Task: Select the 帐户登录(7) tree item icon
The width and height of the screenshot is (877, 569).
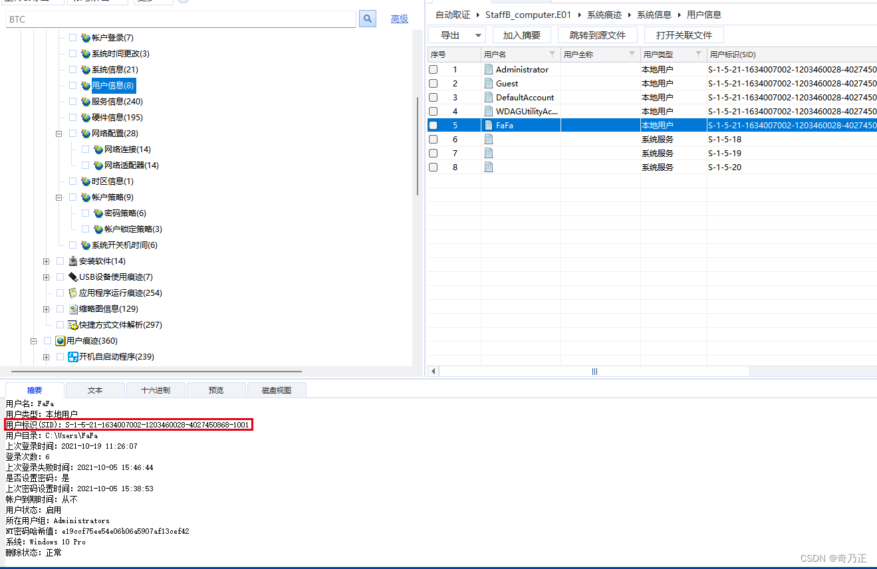Action: [86, 38]
